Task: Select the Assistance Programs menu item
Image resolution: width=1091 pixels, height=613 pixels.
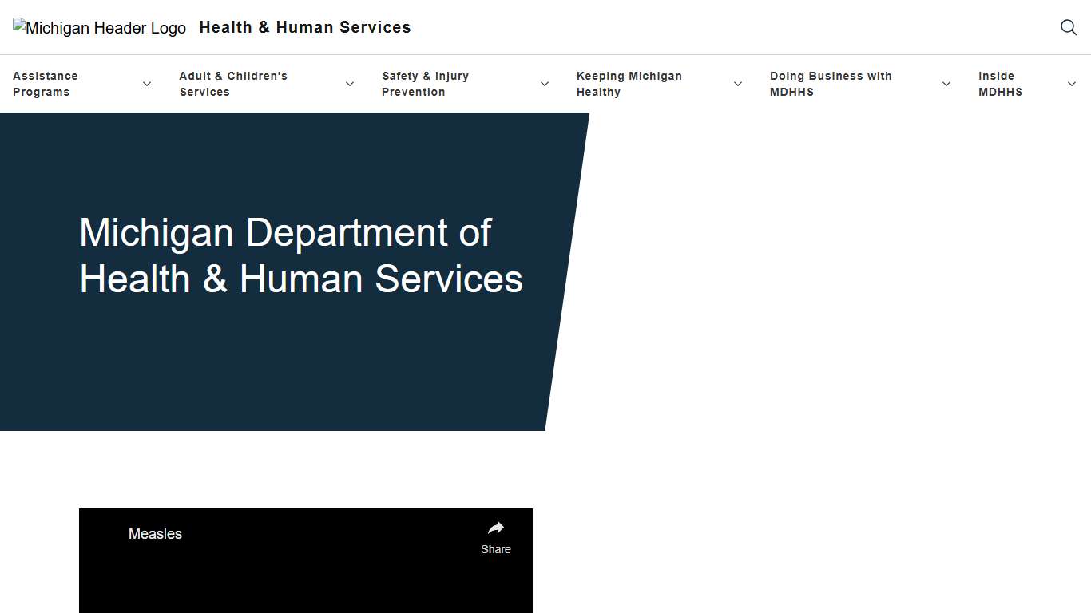Action: 46,83
